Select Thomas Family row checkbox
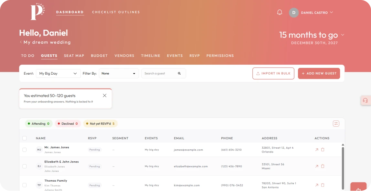 (24, 185)
